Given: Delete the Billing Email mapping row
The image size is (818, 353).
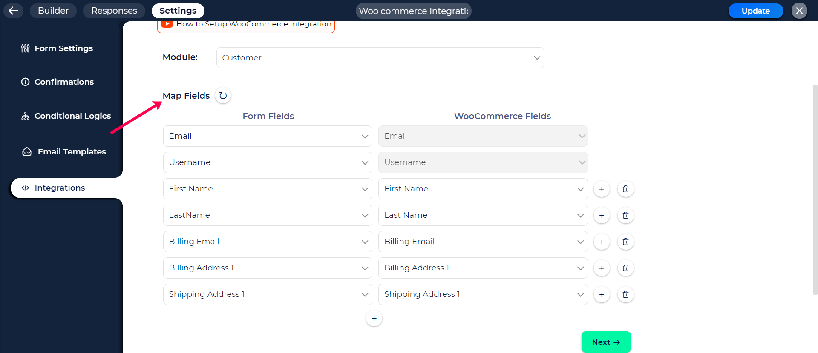Looking at the screenshot, I should coord(625,242).
